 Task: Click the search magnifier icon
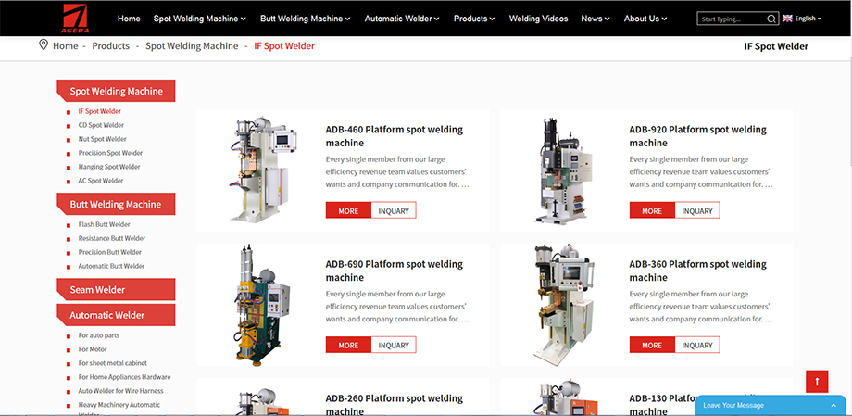coord(771,19)
